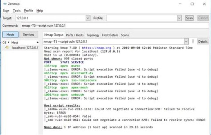This screenshot has width=211, height=135.
Task: Select localhost (127.0.0.1) in host list
Action: [x=25, y=48]
